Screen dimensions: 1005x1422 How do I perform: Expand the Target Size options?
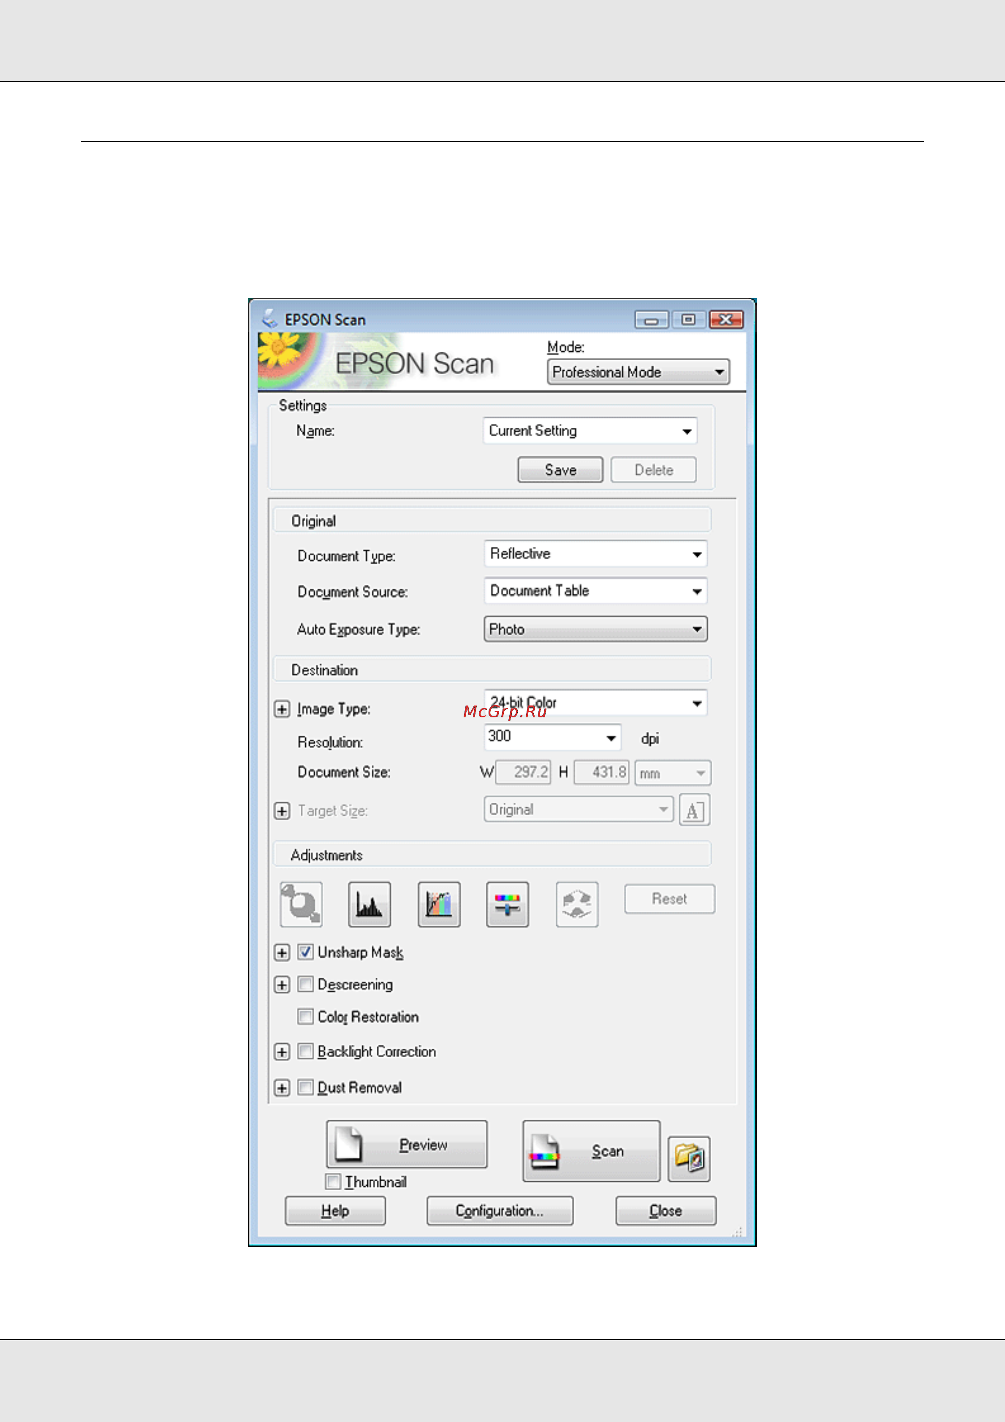[282, 811]
